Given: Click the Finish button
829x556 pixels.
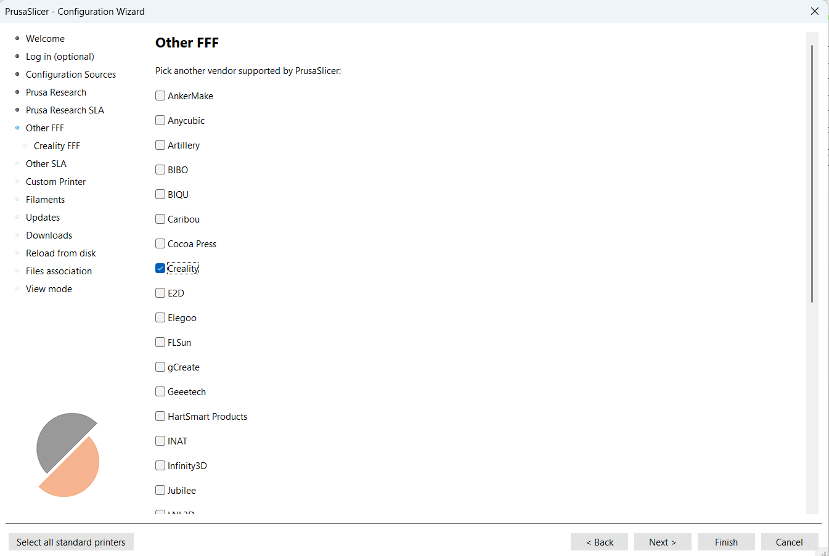Looking at the screenshot, I should pyautogui.click(x=725, y=542).
